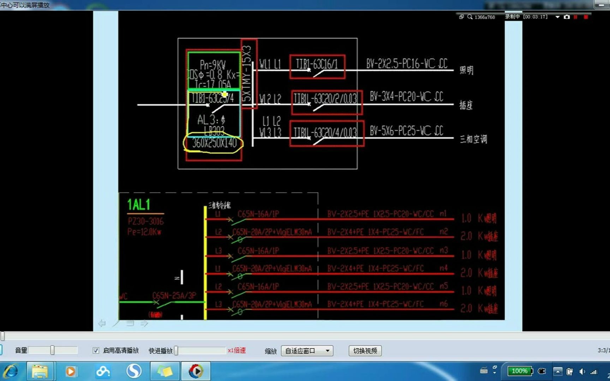Image resolution: width=610 pixels, height=381 pixels.
Task: Click the 切换视频 button
Action: pyautogui.click(x=365, y=351)
